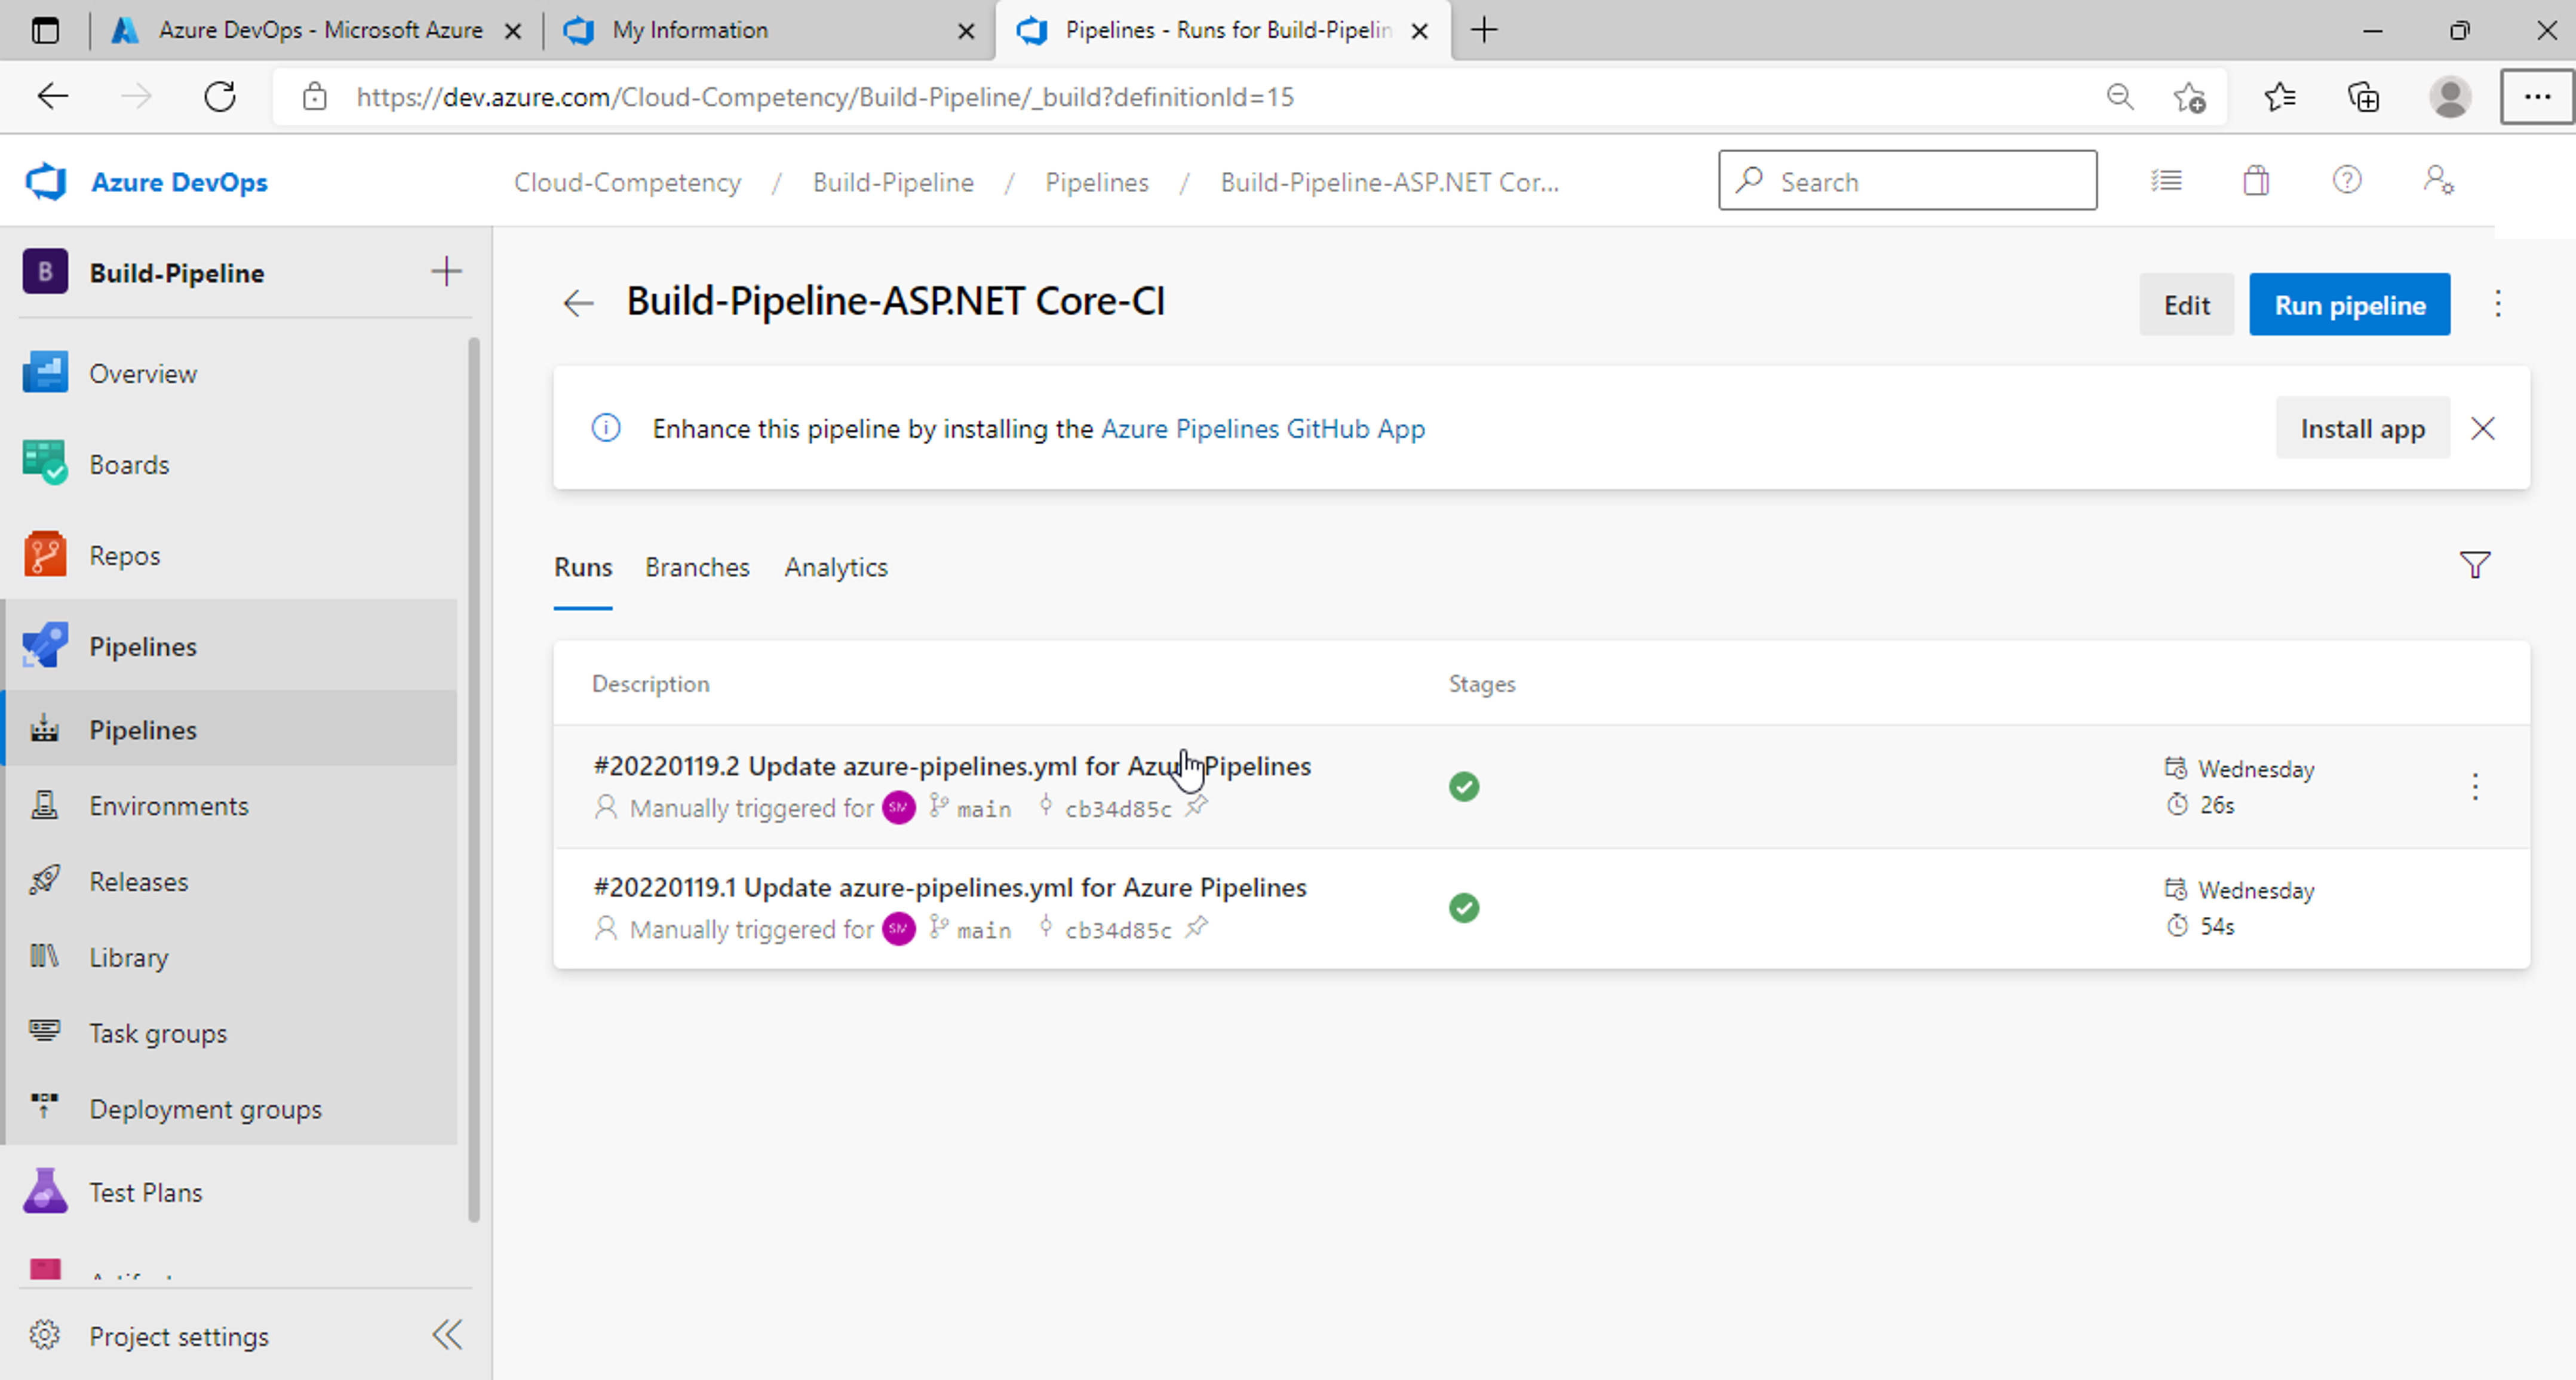Screen dimensions: 2576x1380
Task: Switch to the Runs tab
Action: [x=583, y=566]
